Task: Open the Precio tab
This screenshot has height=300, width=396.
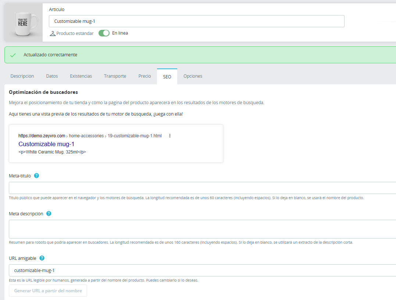Action: (x=145, y=76)
